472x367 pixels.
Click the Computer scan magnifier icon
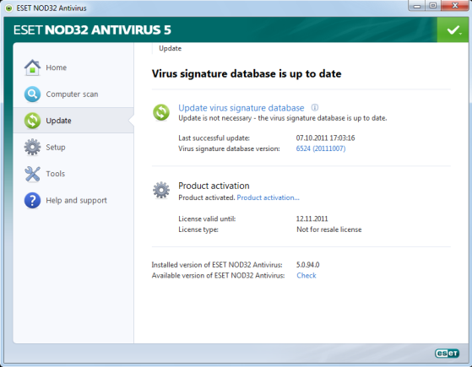pyautogui.click(x=32, y=94)
